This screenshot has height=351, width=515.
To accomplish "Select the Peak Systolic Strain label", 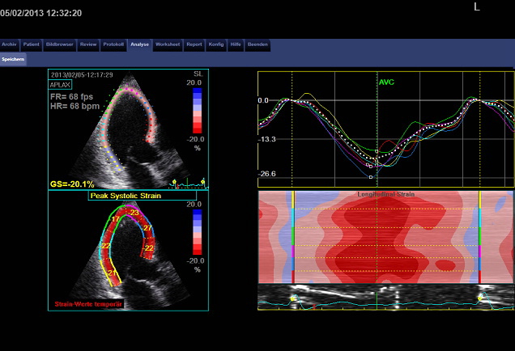I will click(x=122, y=196).
